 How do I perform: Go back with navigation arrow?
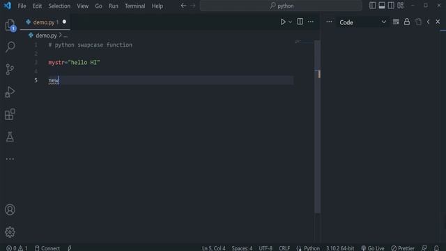coord(183,6)
